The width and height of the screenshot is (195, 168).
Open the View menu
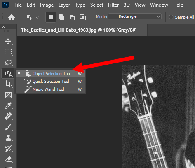click(x=140, y=5)
